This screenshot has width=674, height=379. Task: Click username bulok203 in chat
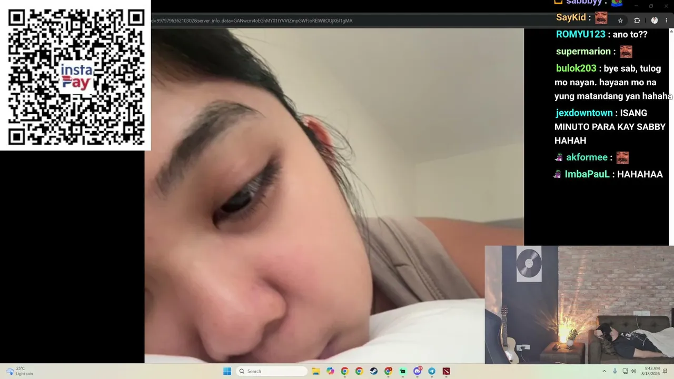[576, 68]
